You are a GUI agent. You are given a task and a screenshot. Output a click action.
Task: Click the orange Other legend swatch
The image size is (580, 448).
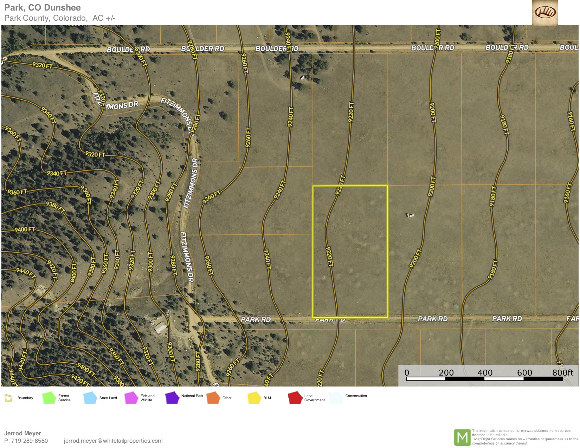tap(213, 398)
